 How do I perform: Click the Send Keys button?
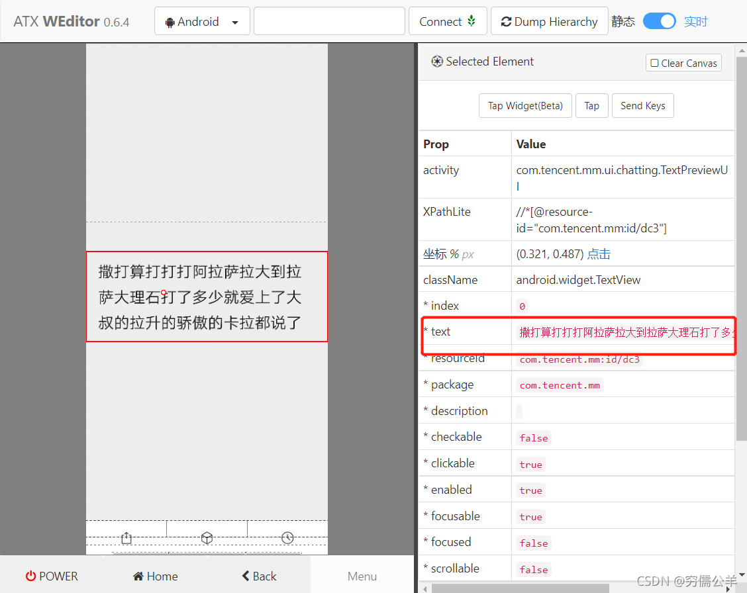(x=642, y=106)
